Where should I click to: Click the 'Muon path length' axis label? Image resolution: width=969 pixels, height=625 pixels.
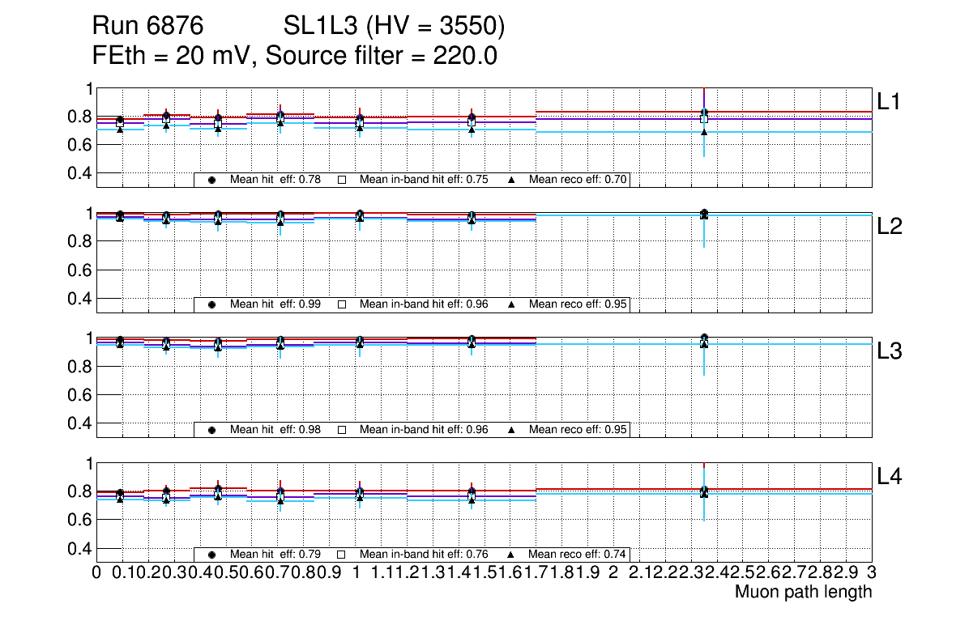803,592
